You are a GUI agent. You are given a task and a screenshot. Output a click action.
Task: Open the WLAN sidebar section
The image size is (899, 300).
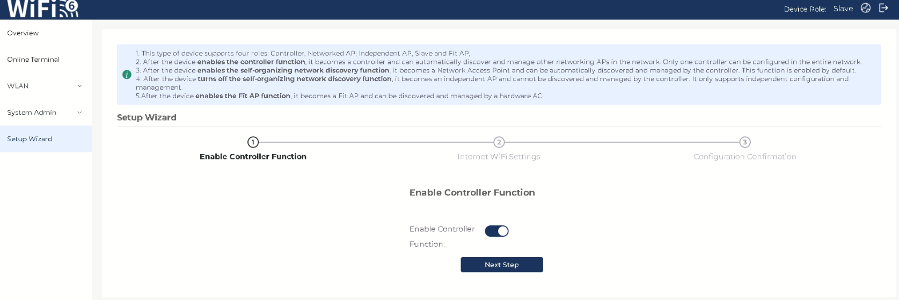pos(18,86)
